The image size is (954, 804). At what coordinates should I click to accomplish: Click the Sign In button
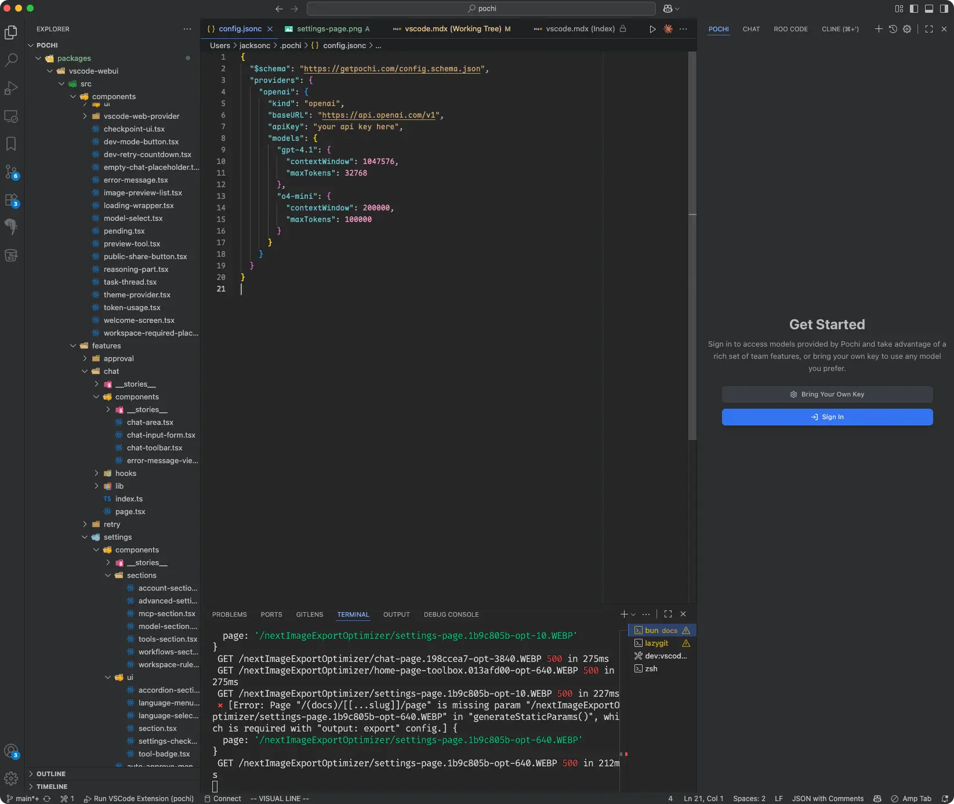pos(827,417)
